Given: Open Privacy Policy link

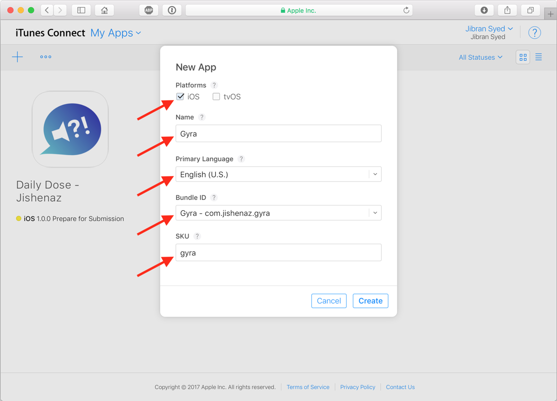Looking at the screenshot, I should 358,387.
